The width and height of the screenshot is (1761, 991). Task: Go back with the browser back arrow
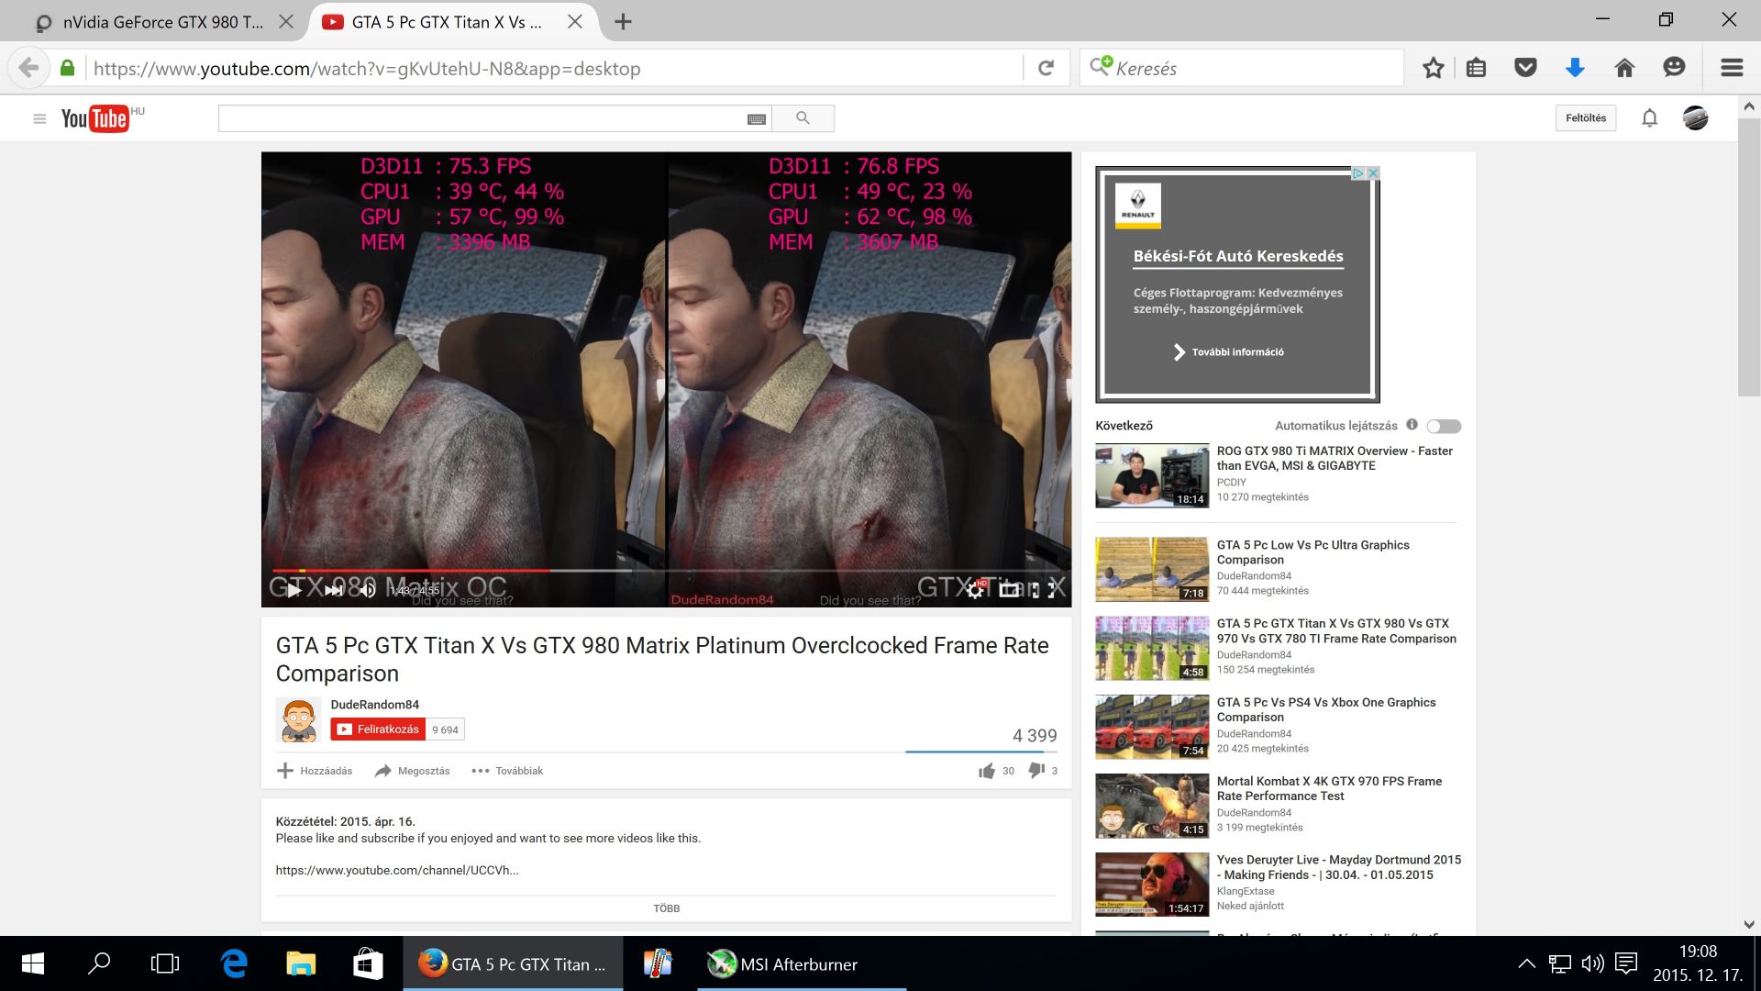pos(28,68)
